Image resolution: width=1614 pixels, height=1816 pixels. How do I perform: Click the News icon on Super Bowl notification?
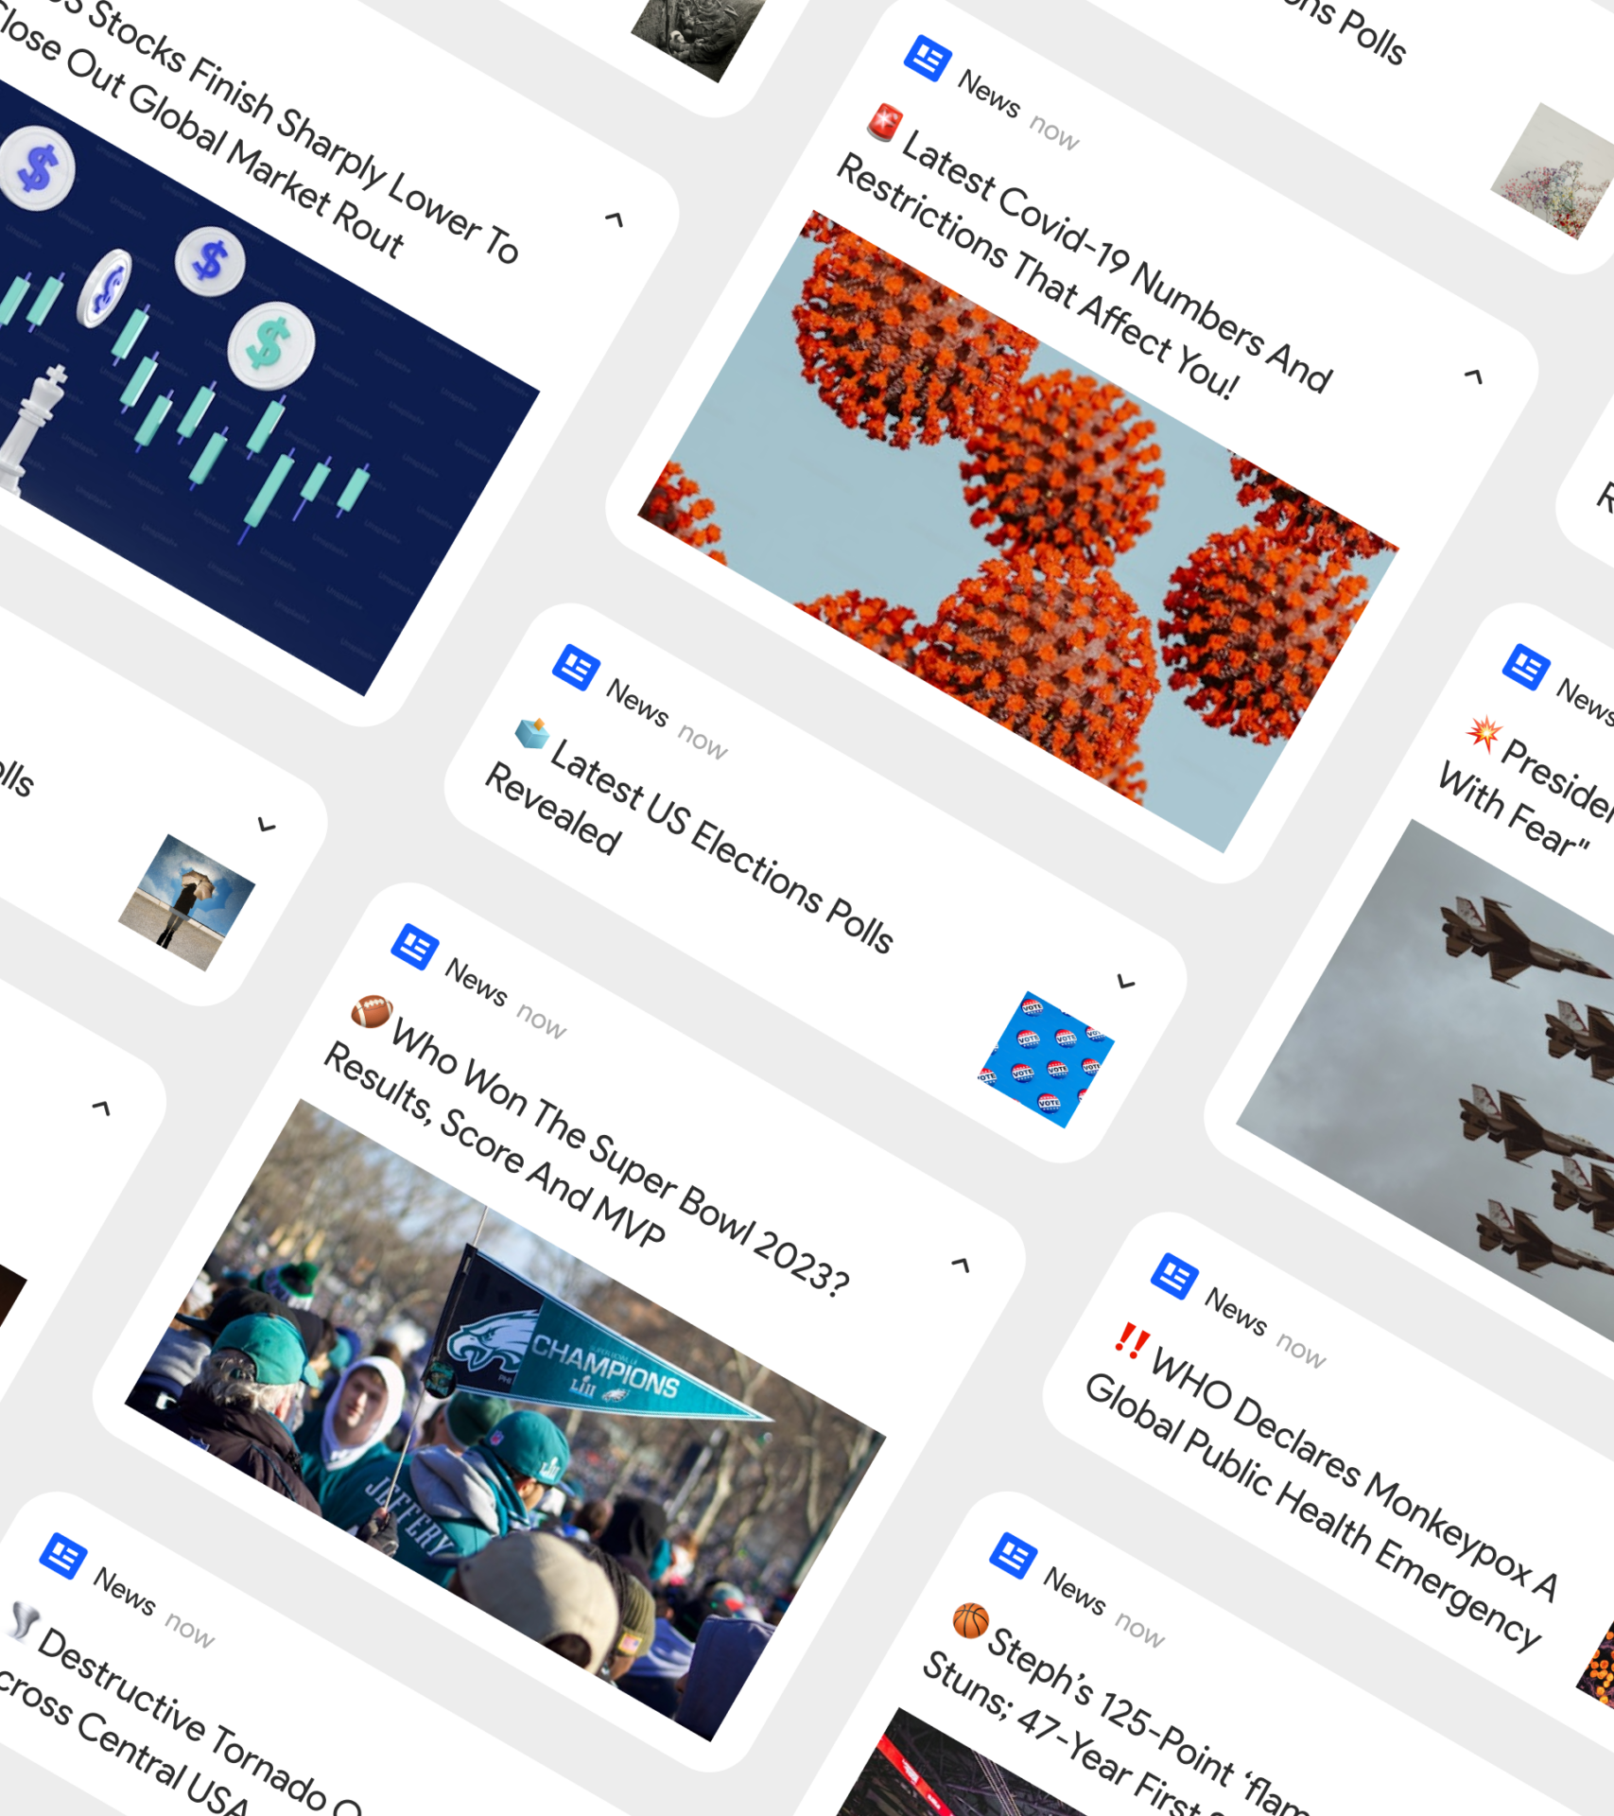click(x=414, y=946)
